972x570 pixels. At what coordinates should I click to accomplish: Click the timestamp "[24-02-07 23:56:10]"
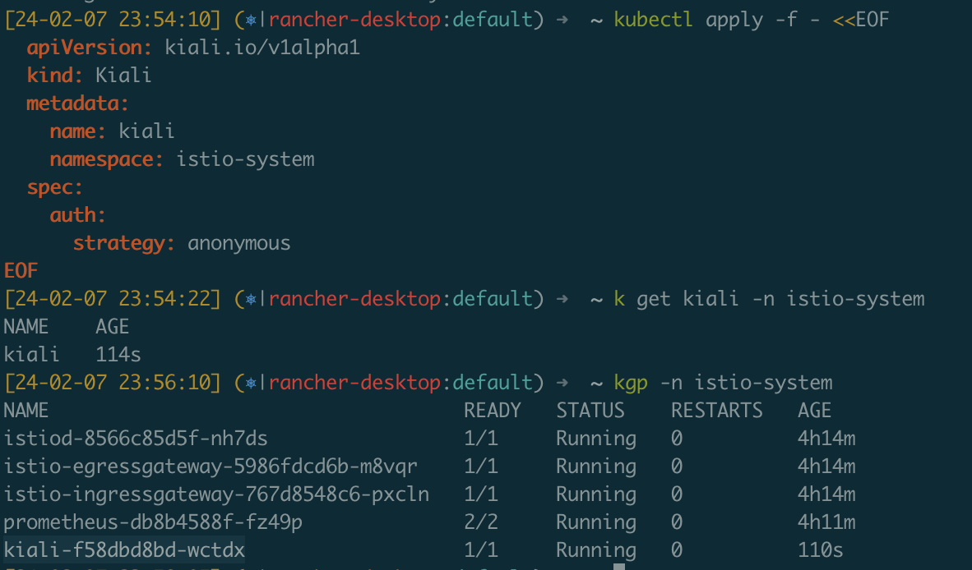112,383
